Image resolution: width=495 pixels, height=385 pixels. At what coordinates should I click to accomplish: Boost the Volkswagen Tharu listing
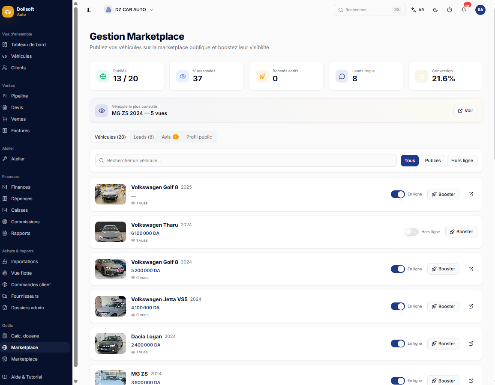click(x=461, y=232)
